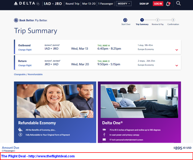Click '17 inch personal entertainment screen' text
193x160 pixels.
pyautogui.click(x=126, y=140)
